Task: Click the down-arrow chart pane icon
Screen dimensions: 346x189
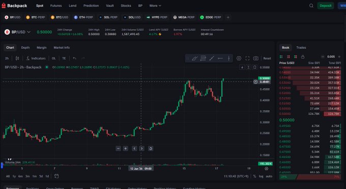Action: click(242, 67)
